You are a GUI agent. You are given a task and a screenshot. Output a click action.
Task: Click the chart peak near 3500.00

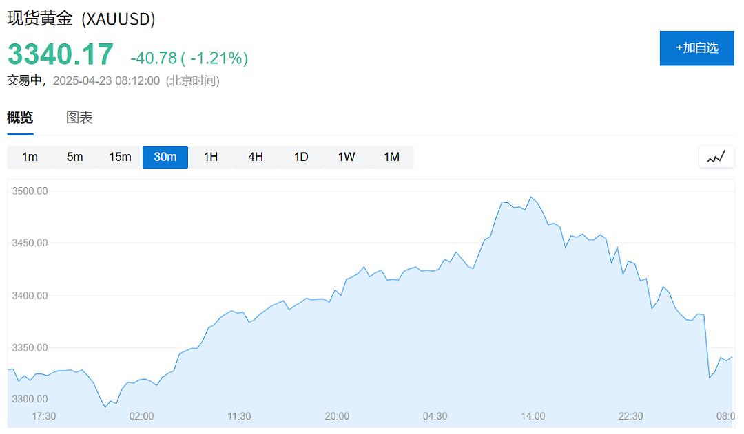pyautogui.click(x=531, y=197)
